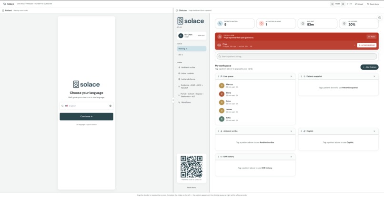Image resolution: width=384 pixels, height=197 pixels.
Task: Click the pain alarm warning triangle icon
Action: pyautogui.click(x=220, y=37)
